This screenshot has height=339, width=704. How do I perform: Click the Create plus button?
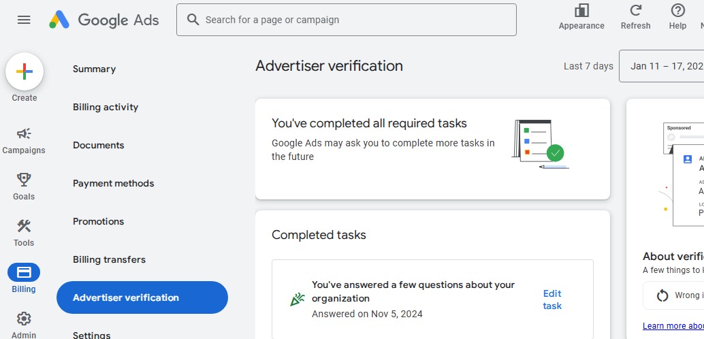click(x=25, y=71)
